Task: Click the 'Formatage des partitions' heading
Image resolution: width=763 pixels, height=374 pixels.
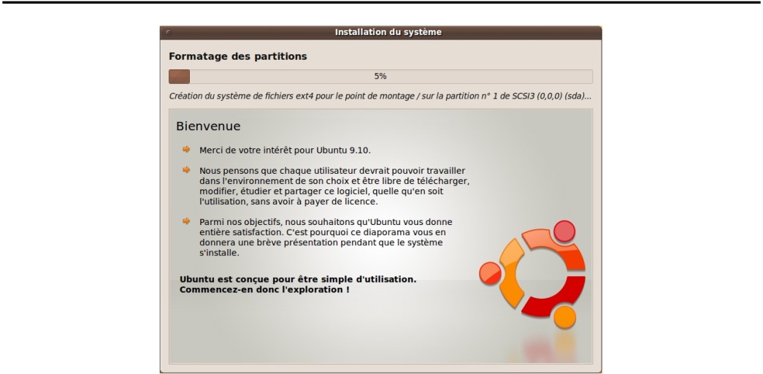Action: 237,56
